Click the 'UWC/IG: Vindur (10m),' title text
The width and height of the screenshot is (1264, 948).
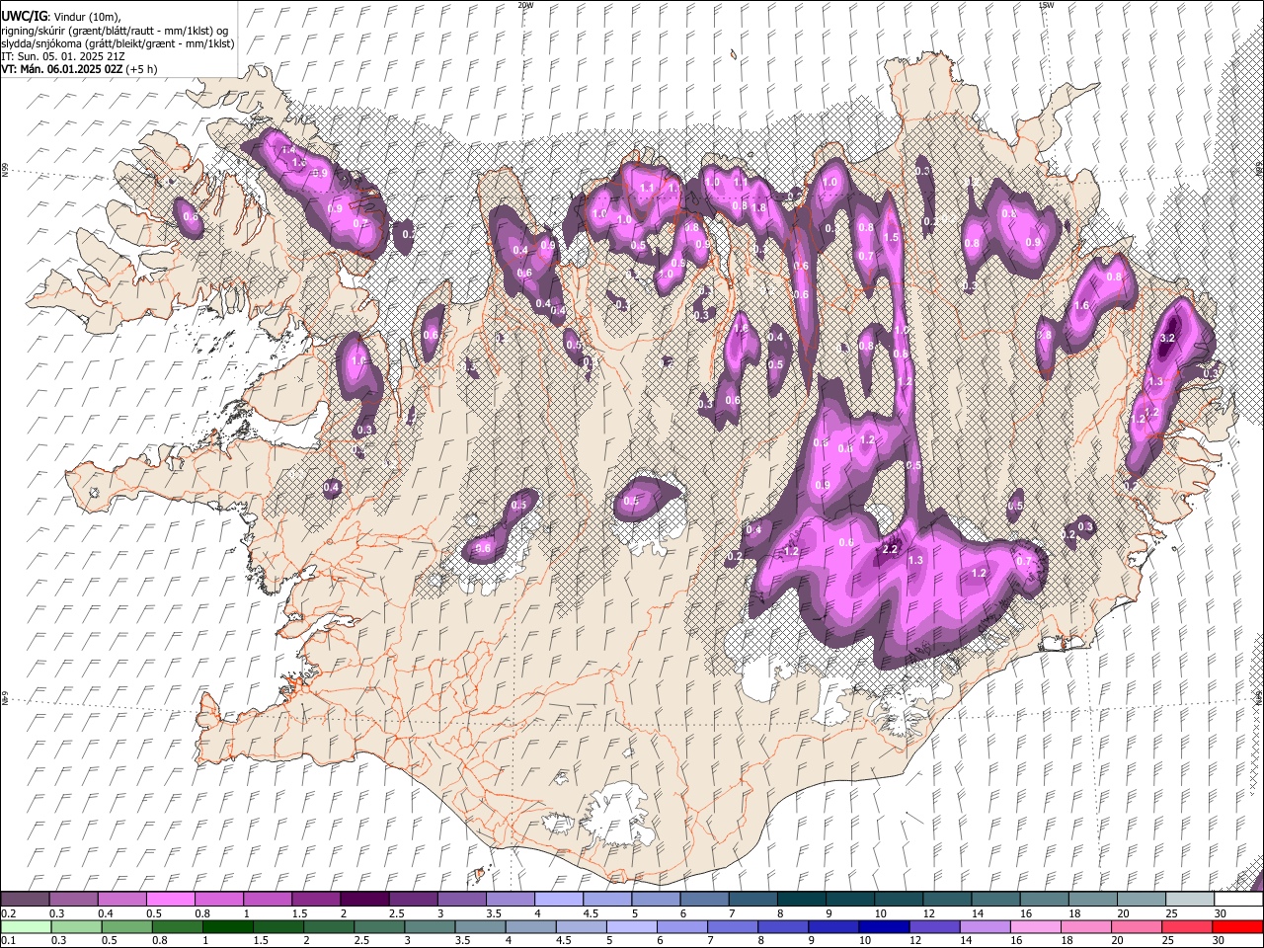pyautogui.click(x=62, y=15)
